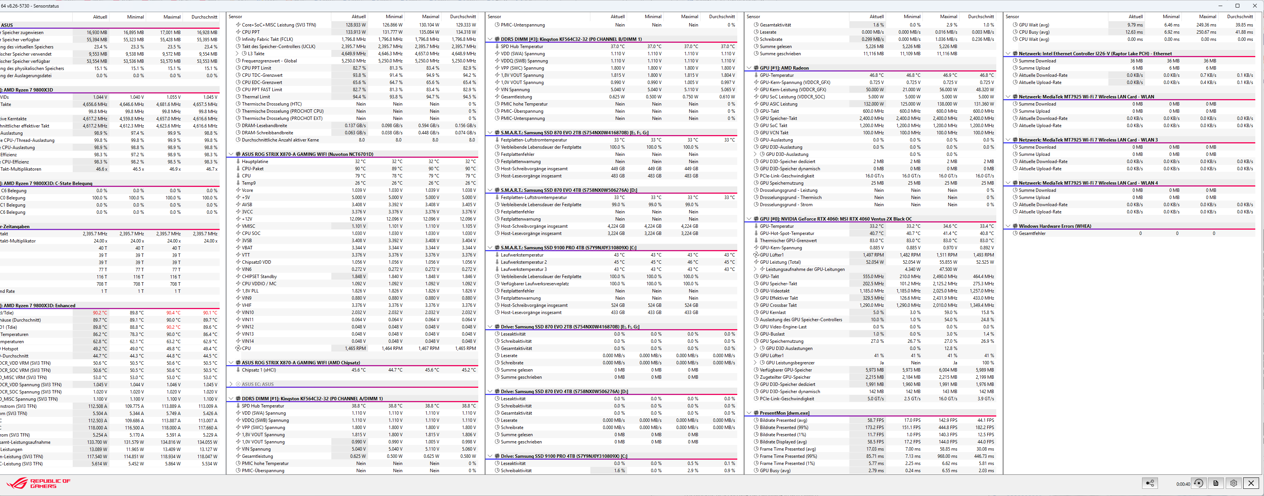The image size is (1264, 496).
Task: Select the GPU-Temperatur row under AMD Radeon
Action: coord(776,76)
